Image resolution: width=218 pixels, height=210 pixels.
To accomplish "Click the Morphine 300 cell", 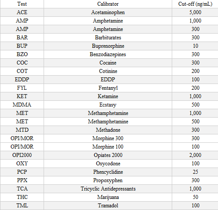I will pyautogui.click(x=108, y=138).
